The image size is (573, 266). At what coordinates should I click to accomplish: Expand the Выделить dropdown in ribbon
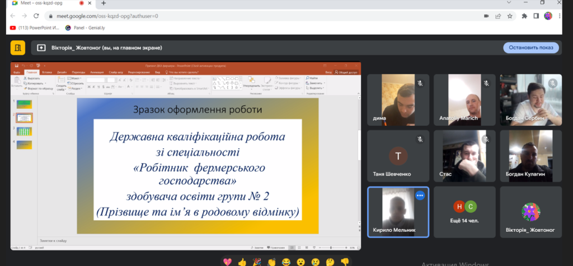[x=317, y=88]
